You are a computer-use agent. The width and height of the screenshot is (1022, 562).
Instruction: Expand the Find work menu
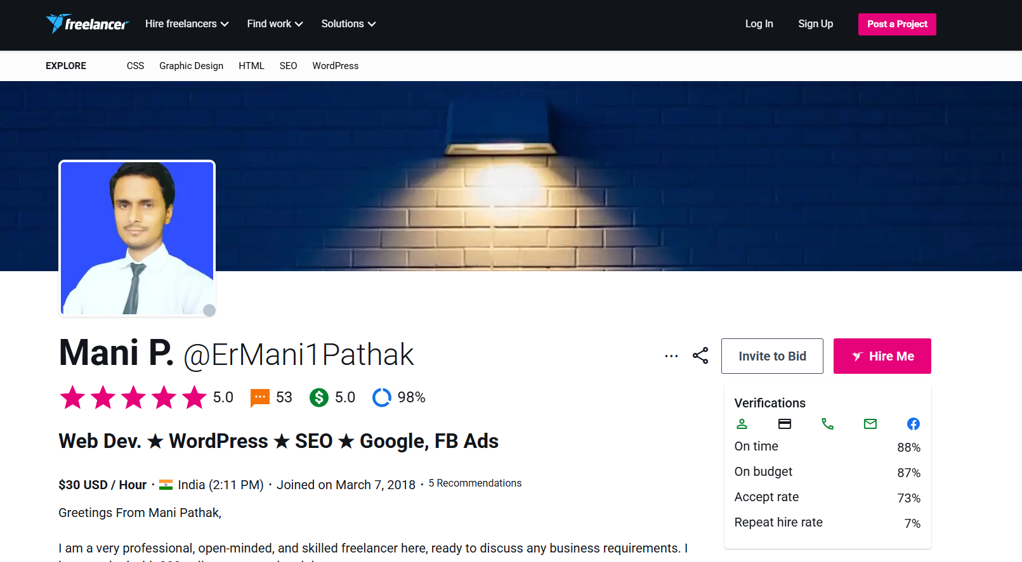click(x=275, y=23)
